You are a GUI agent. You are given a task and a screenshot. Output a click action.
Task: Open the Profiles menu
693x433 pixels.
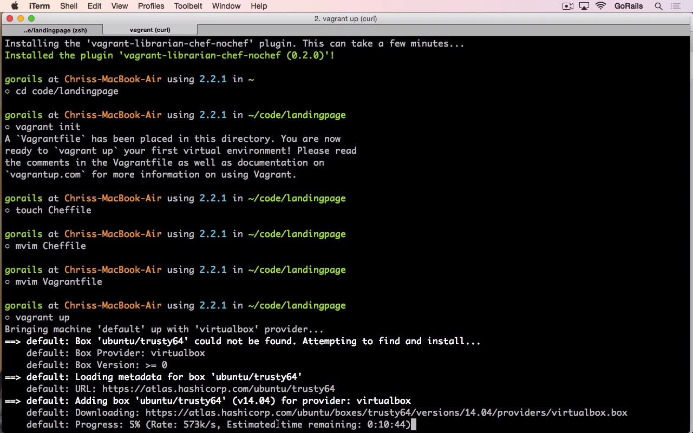click(x=151, y=6)
